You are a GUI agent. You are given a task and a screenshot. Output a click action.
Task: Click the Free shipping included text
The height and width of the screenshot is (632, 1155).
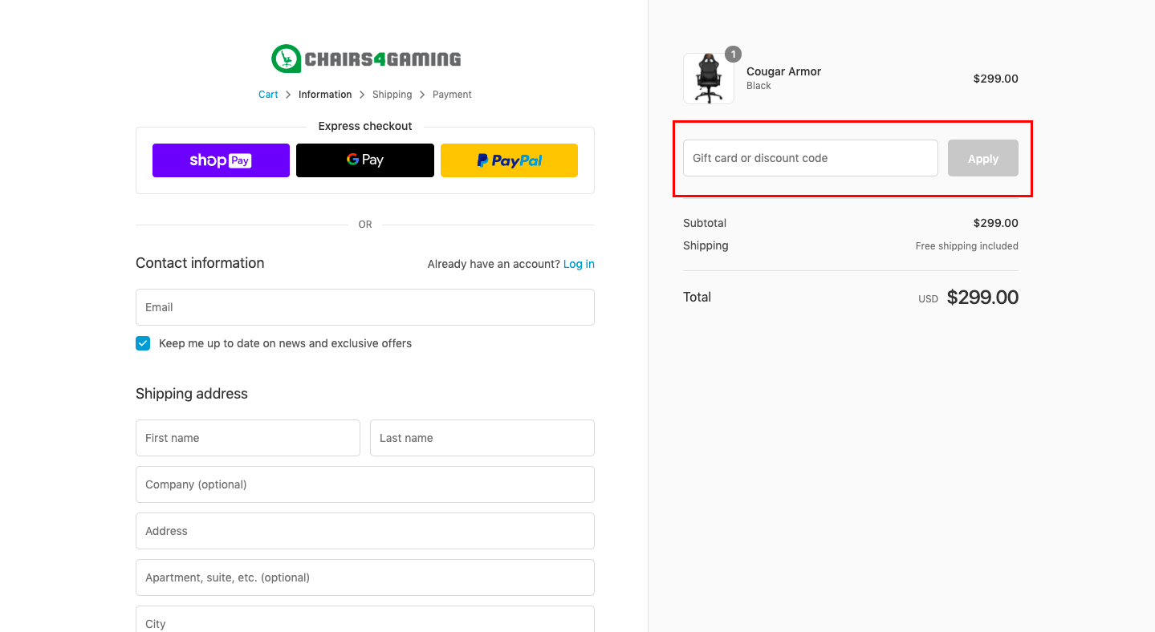[967, 246]
